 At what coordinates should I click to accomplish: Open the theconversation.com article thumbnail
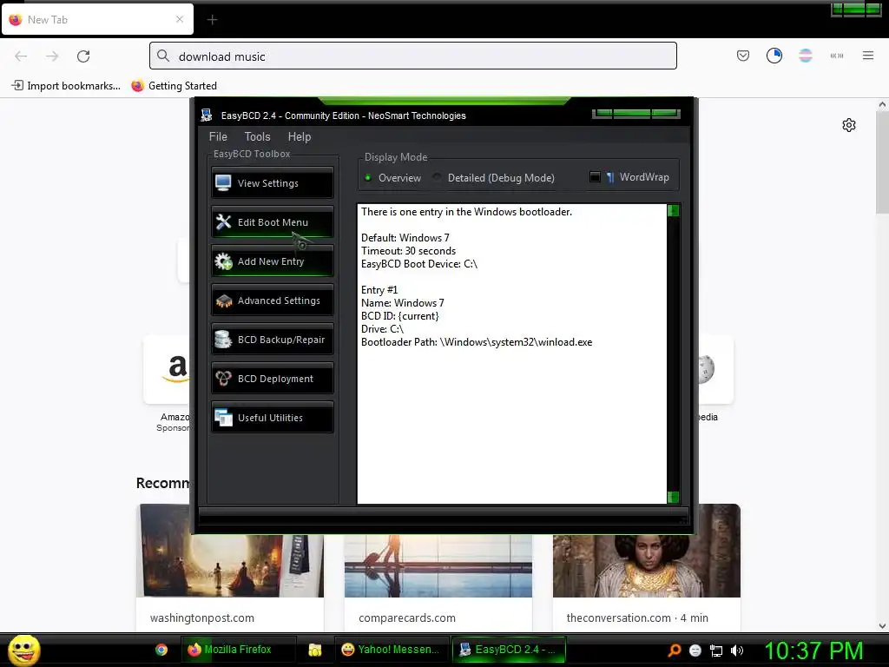(646, 565)
